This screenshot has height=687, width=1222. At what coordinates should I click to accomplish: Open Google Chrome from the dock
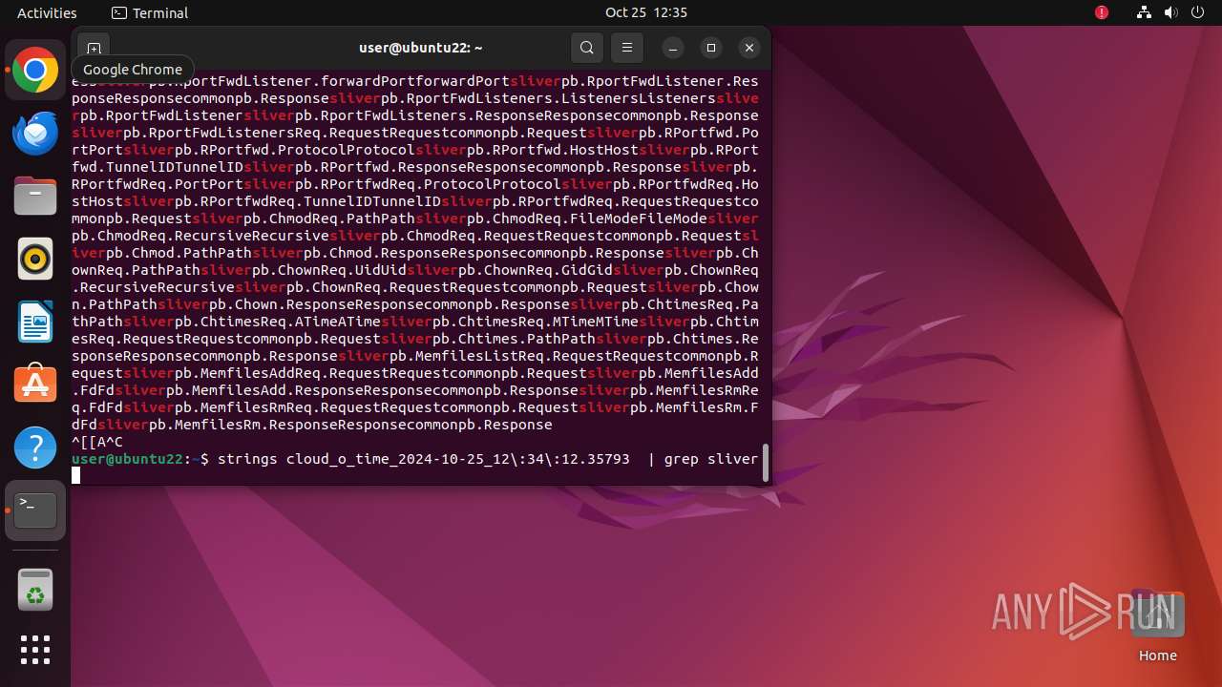coord(35,71)
